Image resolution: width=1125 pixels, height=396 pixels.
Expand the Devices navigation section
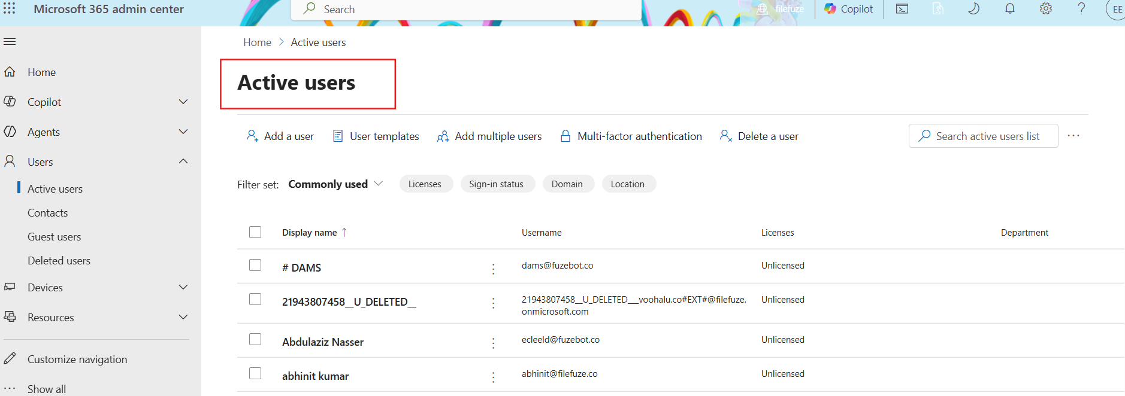(x=183, y=287)
